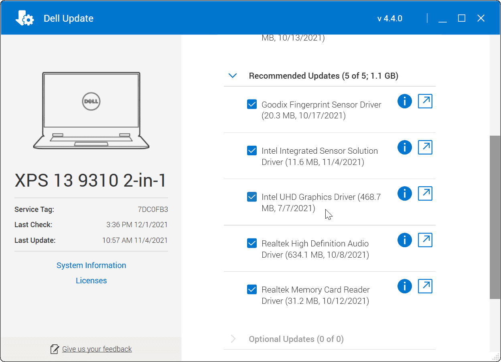The width and height of the screenshot is (501, 362).
Task: Open external page for Goodix Fingerprint Sensor Driver
Action: coord(425,101)
